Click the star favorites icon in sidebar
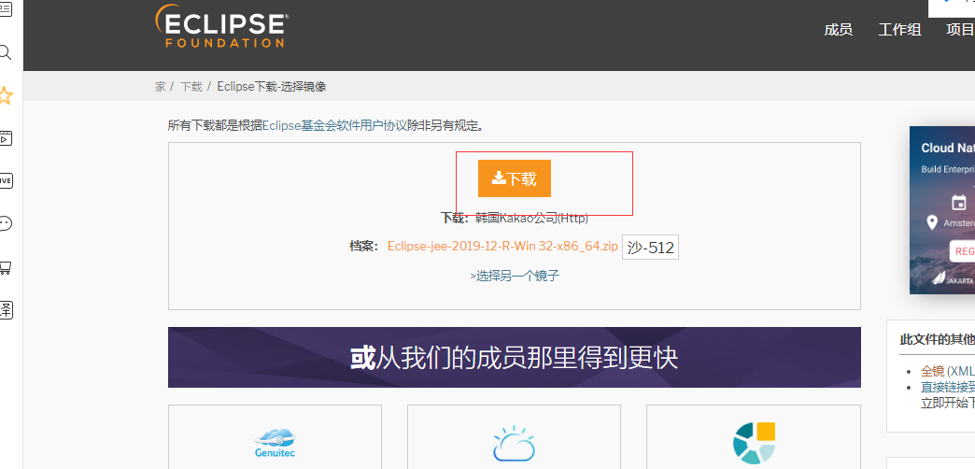The width and height of the screenshot is (975, 469). coord(5,96)
